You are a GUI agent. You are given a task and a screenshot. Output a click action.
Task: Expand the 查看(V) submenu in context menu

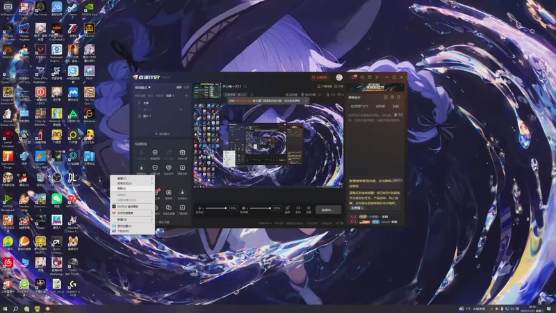point(132,179)
